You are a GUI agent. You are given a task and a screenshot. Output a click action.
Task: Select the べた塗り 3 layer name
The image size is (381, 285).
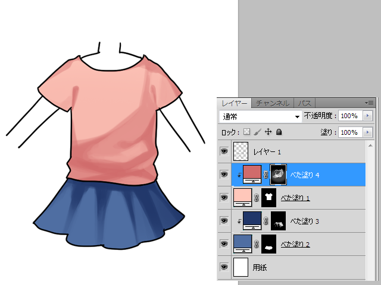point(305,221)
